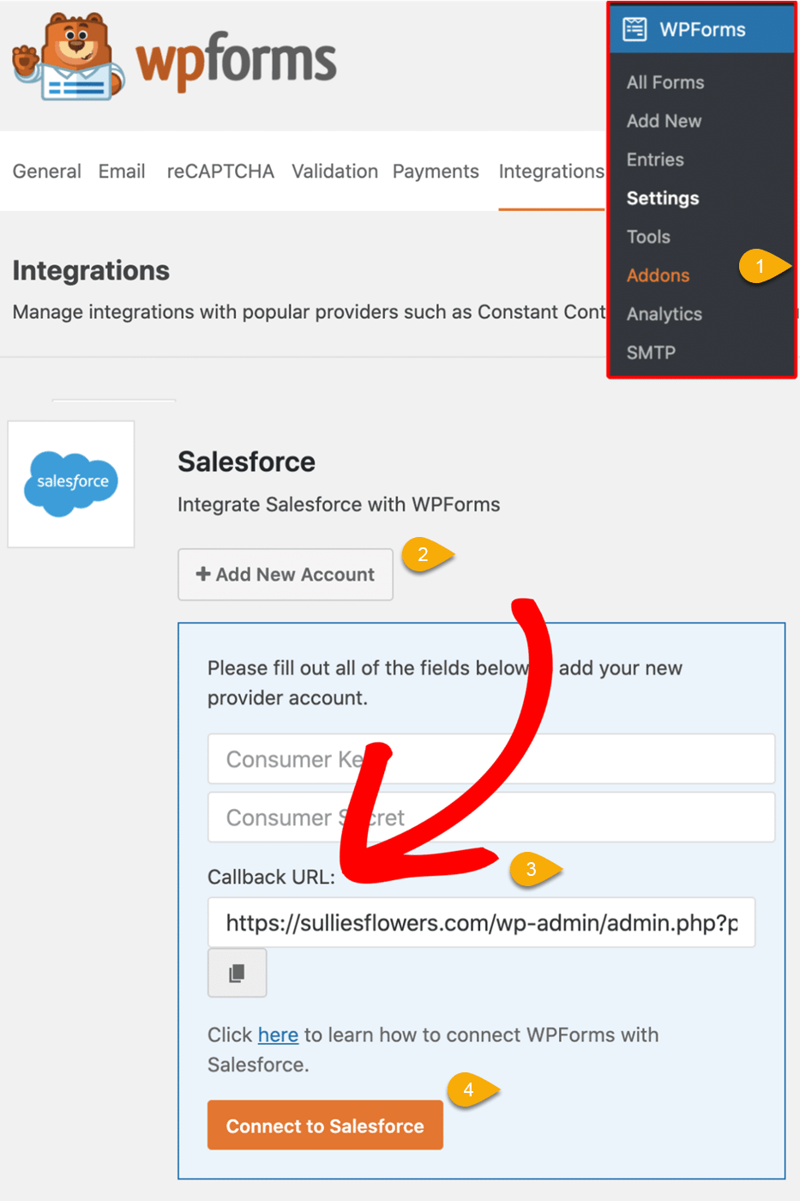Open the Email settings tab
The image size is (800, 1201).
(122, 171)
